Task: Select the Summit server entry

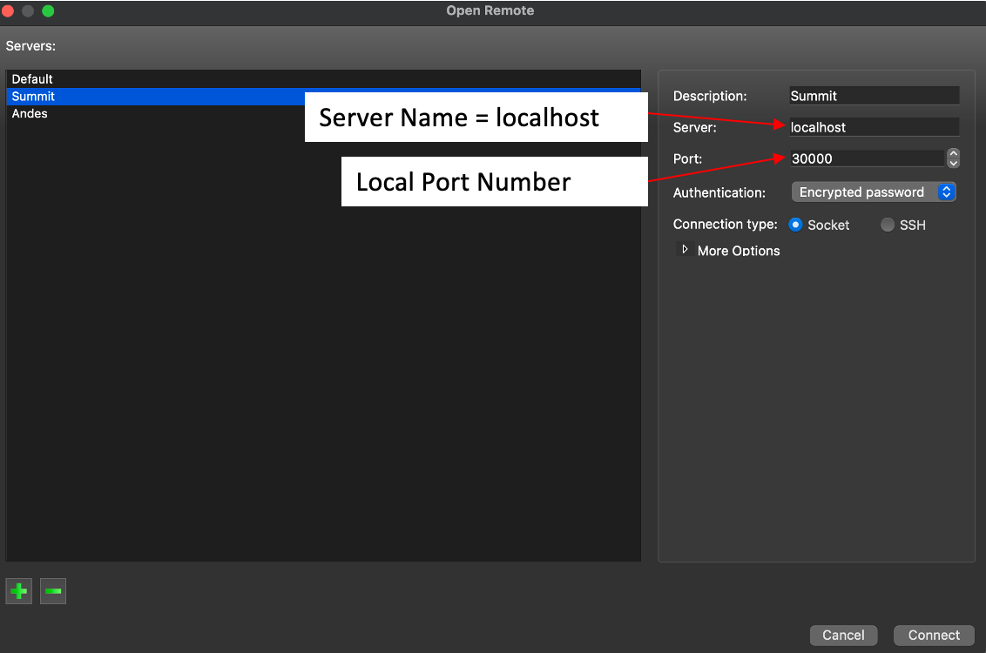Action: [x=33, y=97]
